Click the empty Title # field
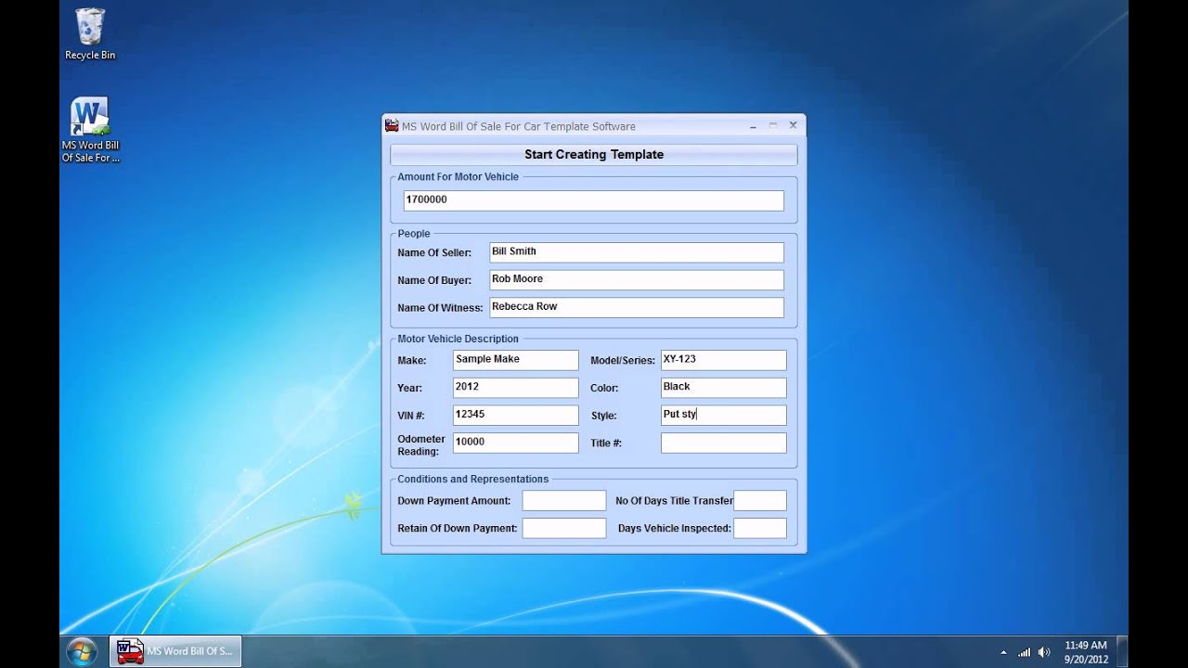1188x668 pixels. coord(724,443)
